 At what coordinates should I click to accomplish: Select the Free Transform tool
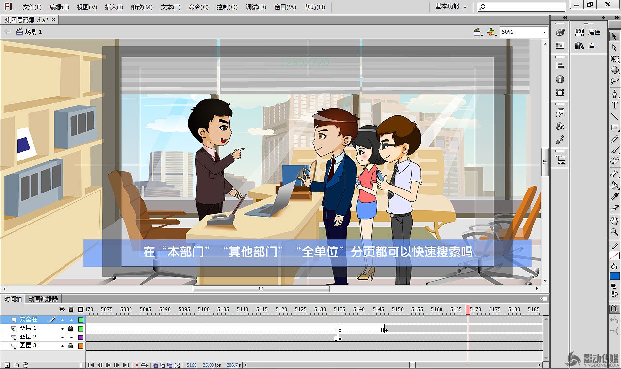tap(615, 59)
